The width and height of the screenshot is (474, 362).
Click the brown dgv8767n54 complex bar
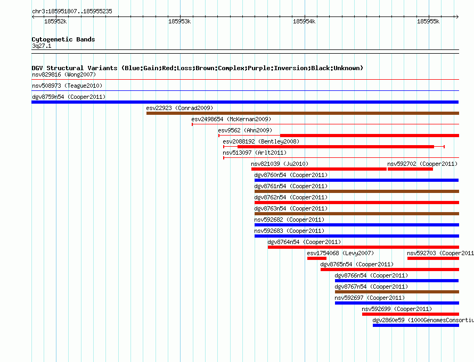click(397, 292)
